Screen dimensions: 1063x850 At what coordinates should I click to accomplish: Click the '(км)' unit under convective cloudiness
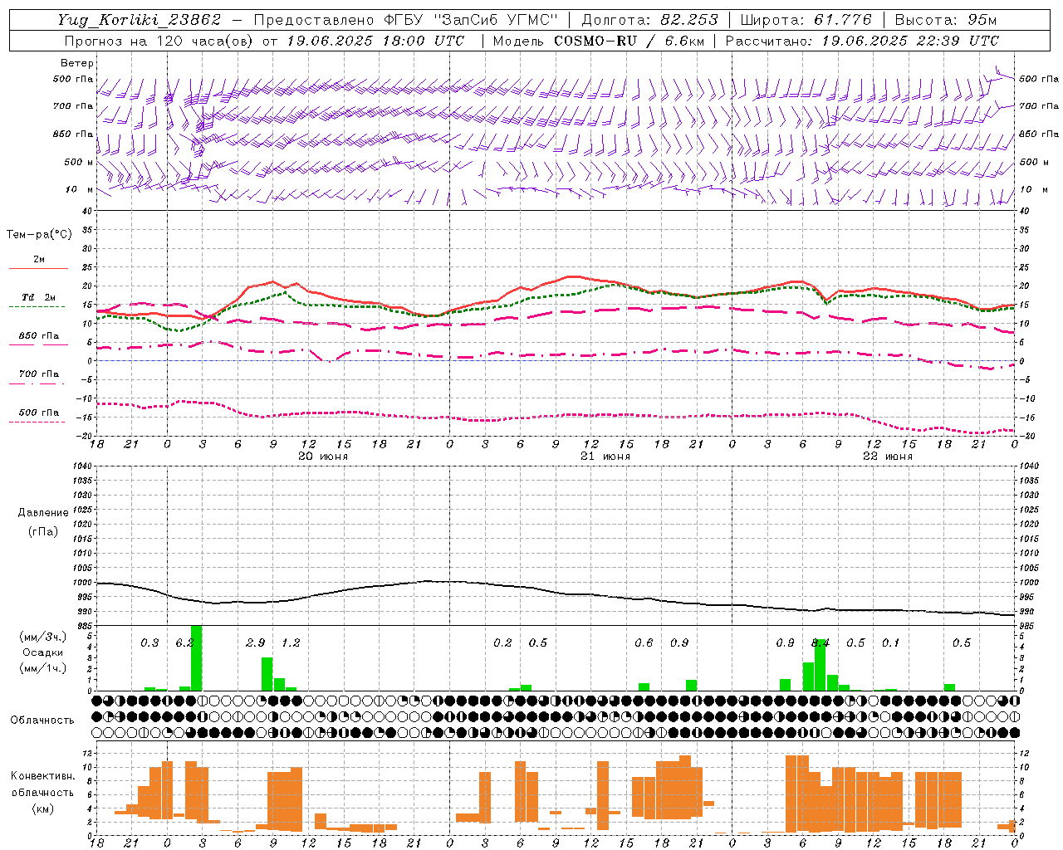tap(42, 808)
